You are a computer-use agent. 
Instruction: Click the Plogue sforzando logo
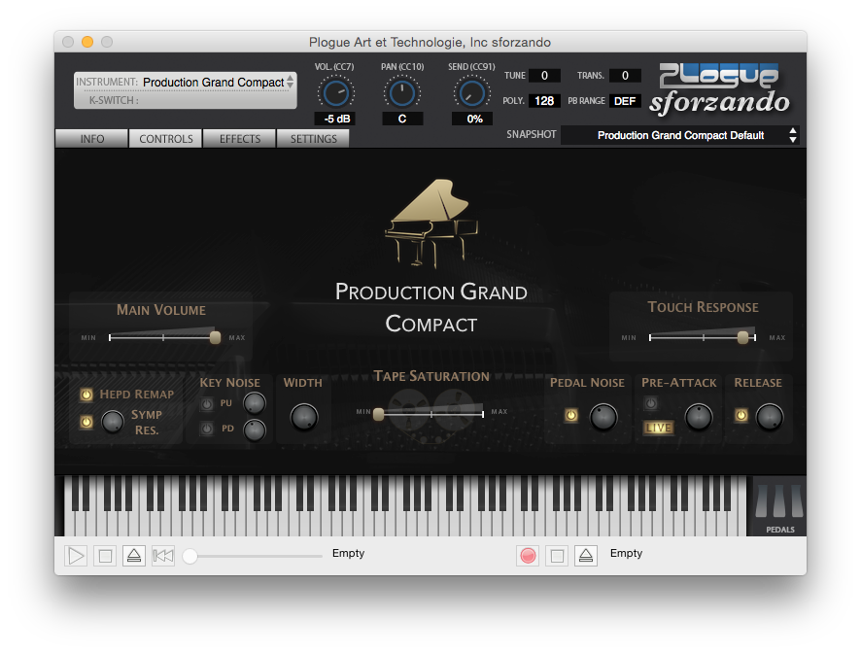(720, 89)
